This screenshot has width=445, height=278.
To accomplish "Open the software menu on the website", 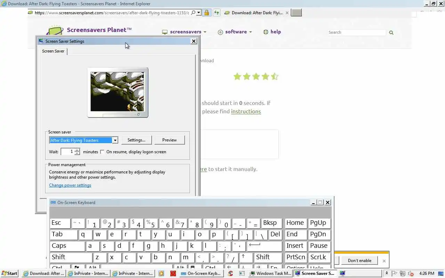I will pyautogui.click(x=235, y=32).
